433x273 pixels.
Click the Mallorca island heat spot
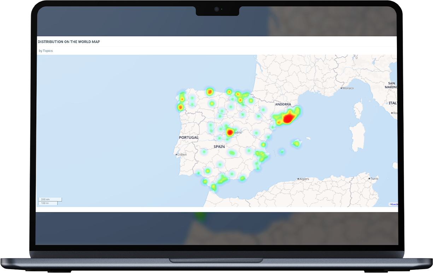click(296, 143)
